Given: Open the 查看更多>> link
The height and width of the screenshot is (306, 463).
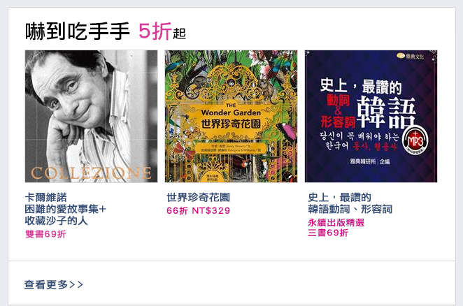Looking at the screenshot, I should (x=53, y=284).
